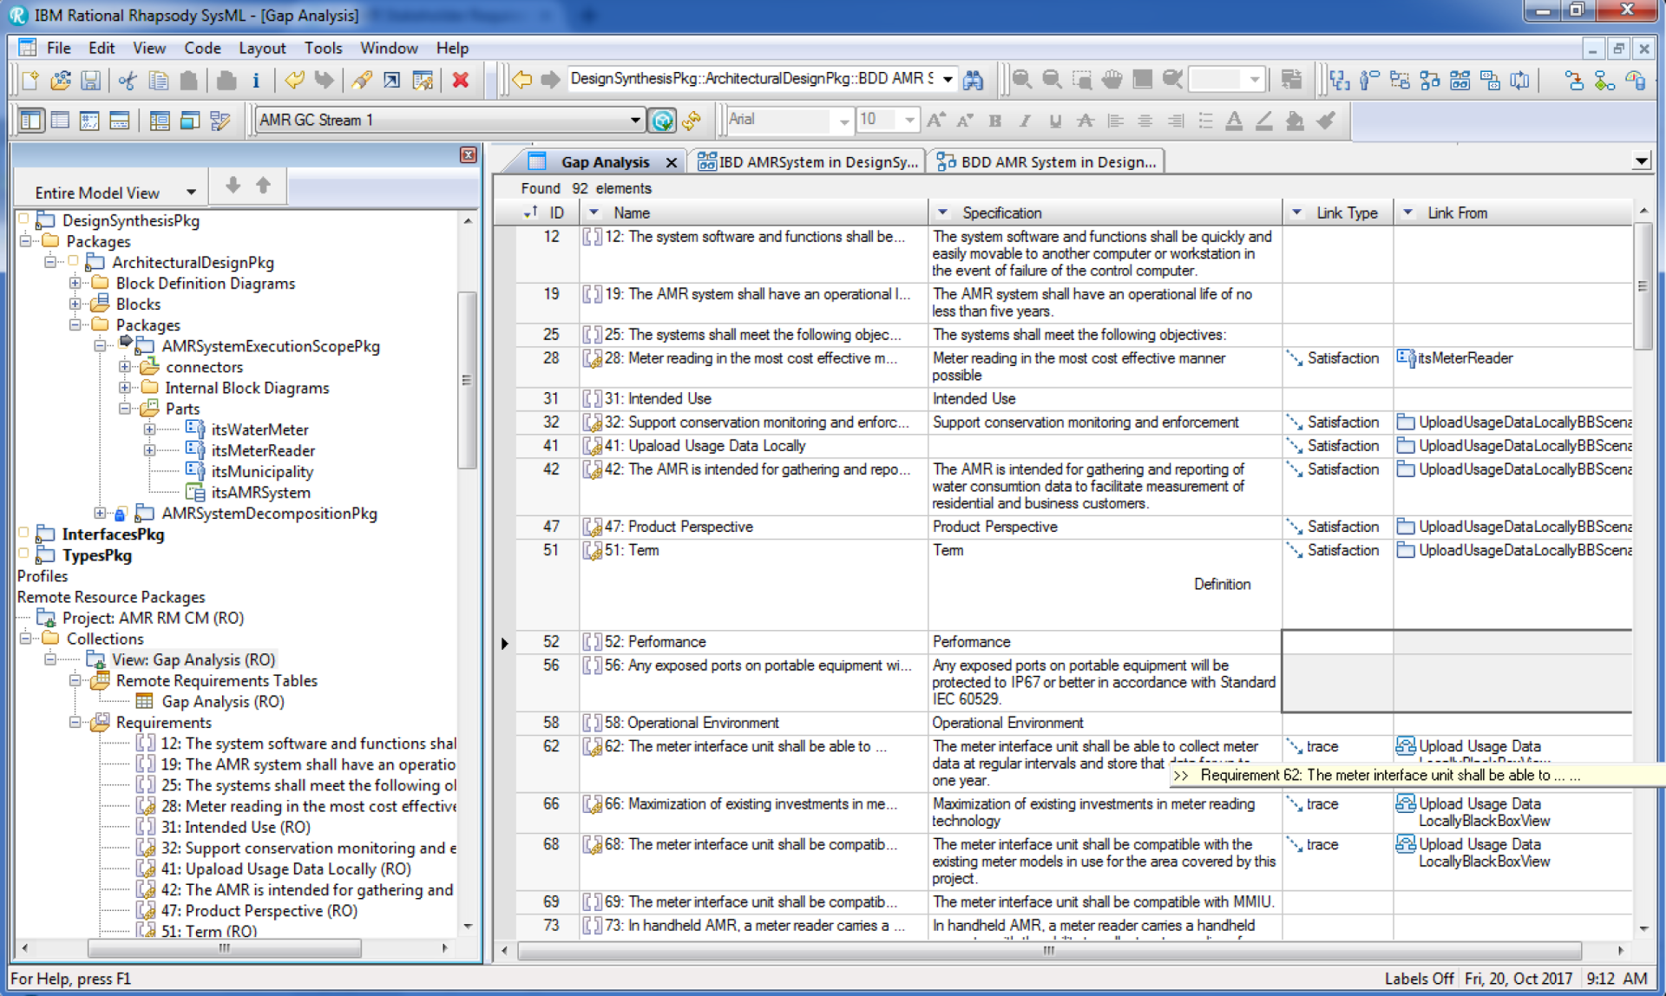Click the Bold formatting icon
The image size is (1666, 996).
[995, 121]
